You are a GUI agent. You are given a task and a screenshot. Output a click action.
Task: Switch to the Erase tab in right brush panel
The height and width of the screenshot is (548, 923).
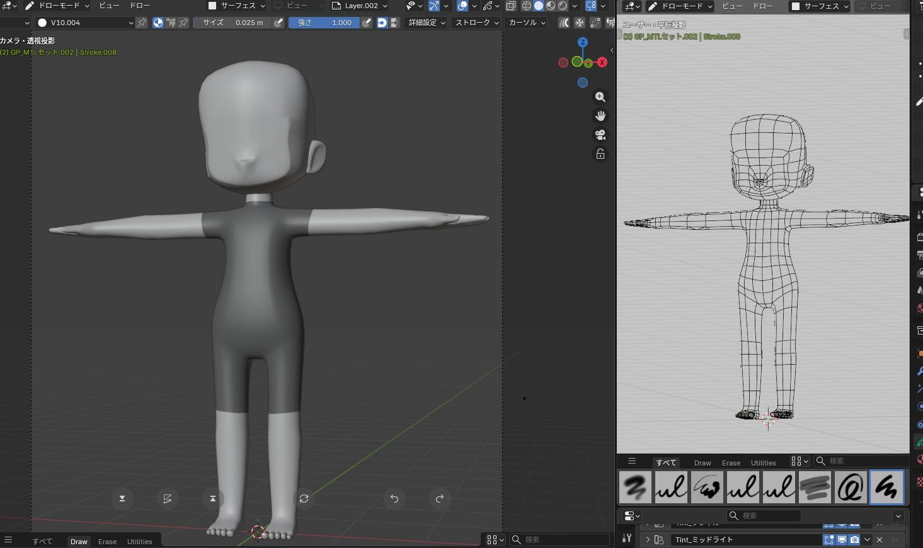click(731, 463)
